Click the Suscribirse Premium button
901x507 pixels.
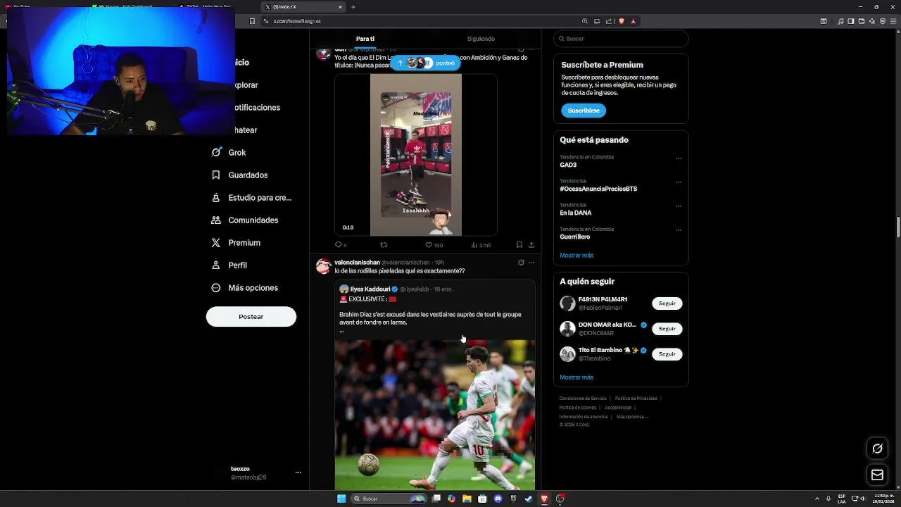click(584, 111)
